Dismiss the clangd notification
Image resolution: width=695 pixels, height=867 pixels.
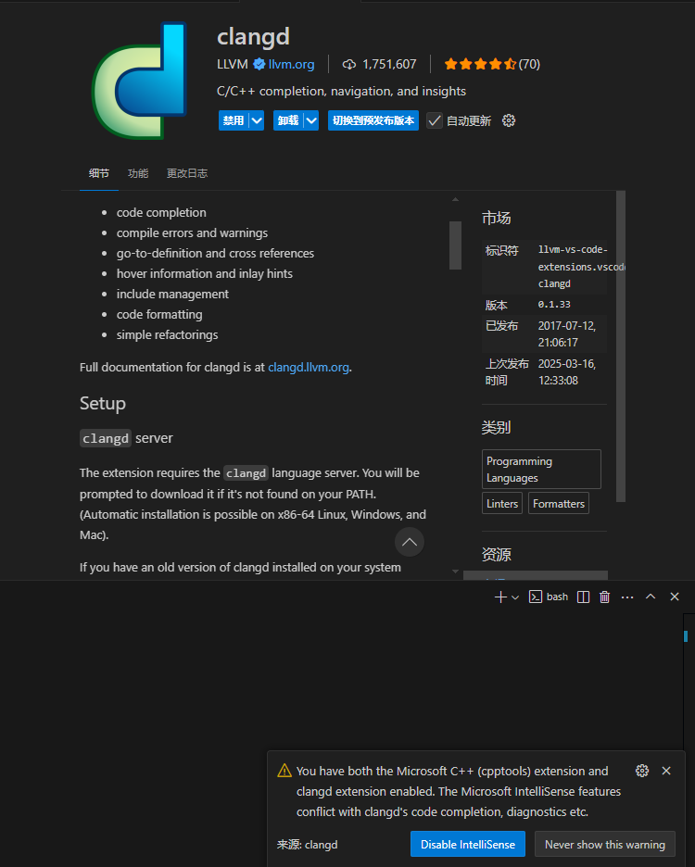click(666, 771)
